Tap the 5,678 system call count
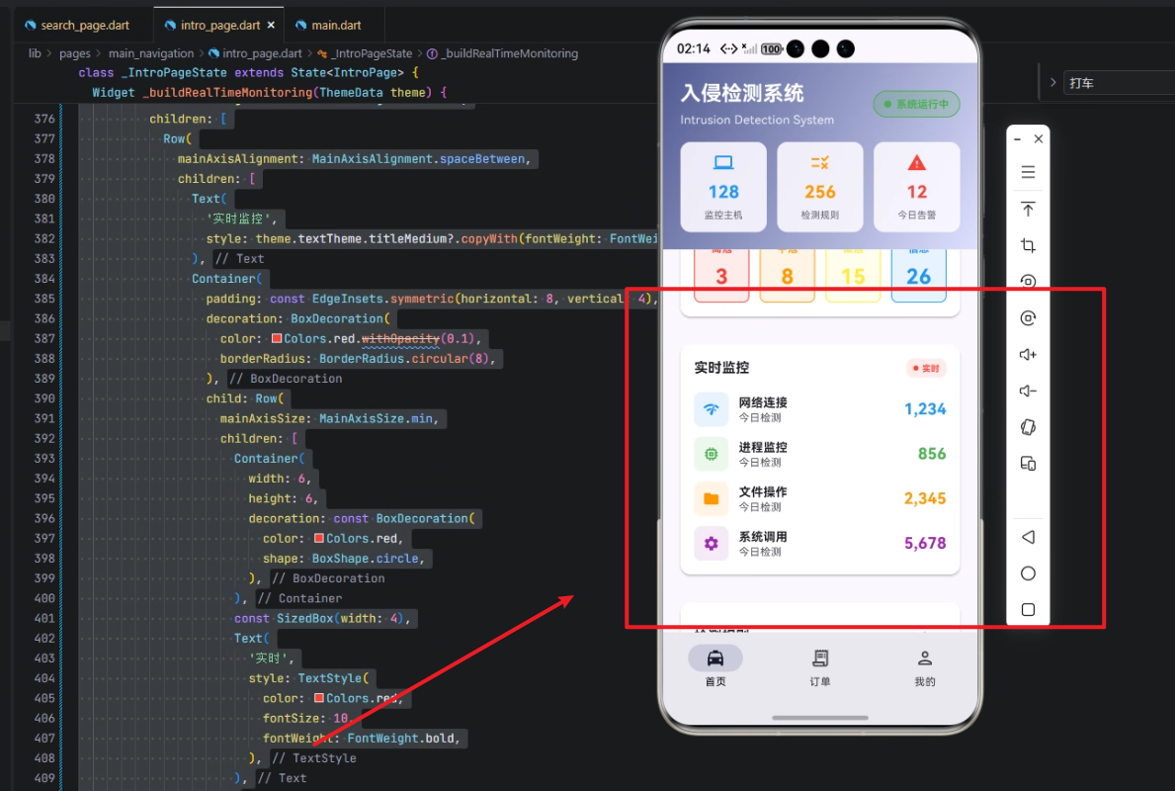Screen dimensions: 1175x791 pyautogui.click(x=925, y=543)
